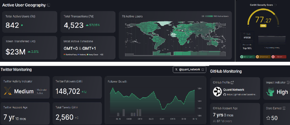Click the small GitHub icon before the URL
Viewport: 290px width, 125px height.
point(225,94)
